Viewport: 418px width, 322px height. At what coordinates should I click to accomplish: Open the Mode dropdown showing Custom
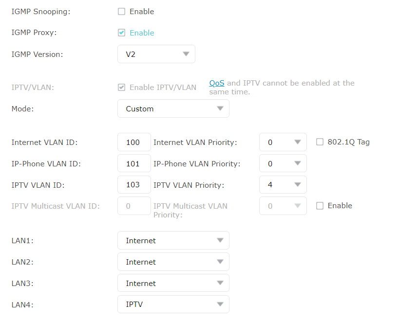pos(173,108)
